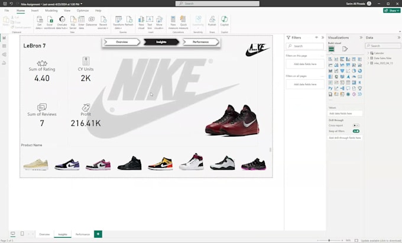Click the Share button at top right

click(391, 11)
